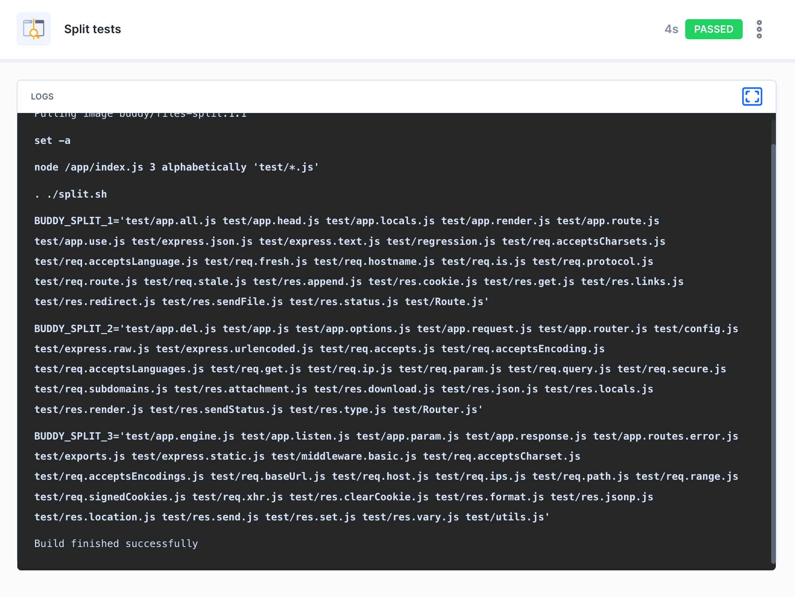
Task: Open the logs fullscreen view icon
Action: click(x=752, y=96)
